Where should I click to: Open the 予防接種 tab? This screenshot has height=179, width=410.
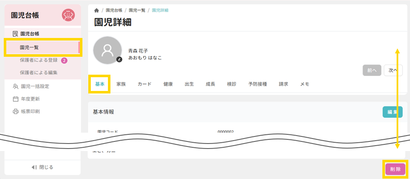(x=257, y=84)
